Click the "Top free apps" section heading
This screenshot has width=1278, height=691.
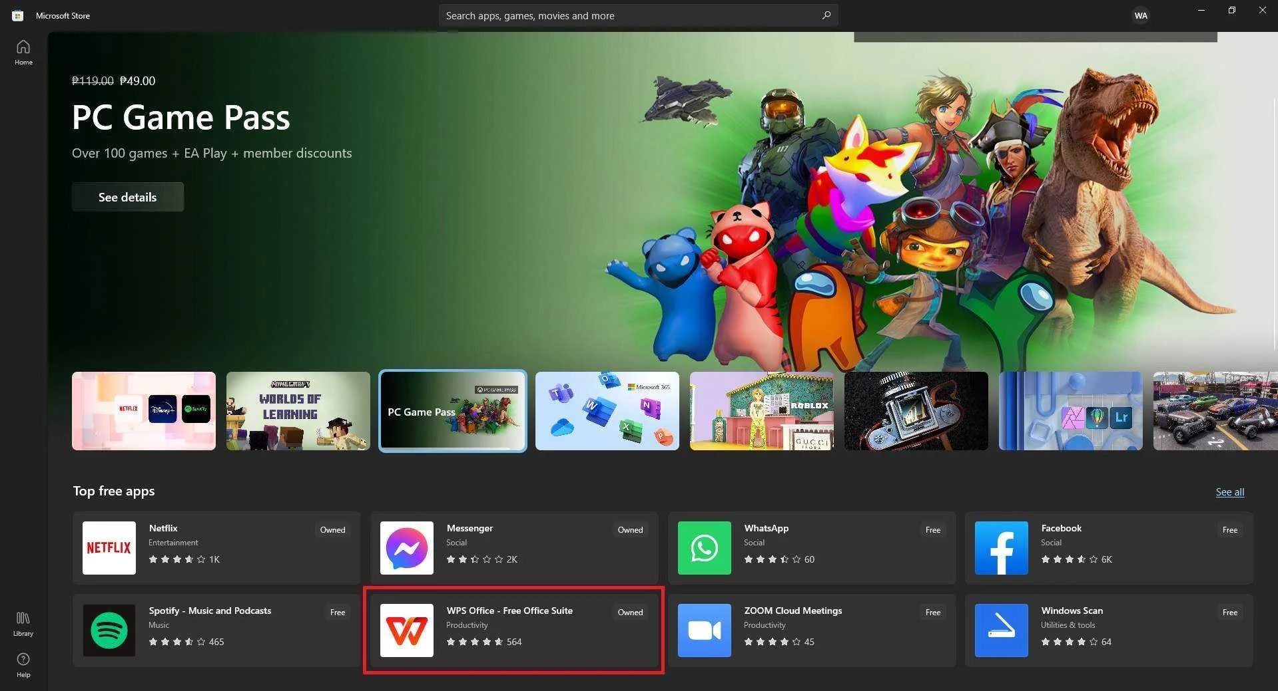[x=114, y=491]
